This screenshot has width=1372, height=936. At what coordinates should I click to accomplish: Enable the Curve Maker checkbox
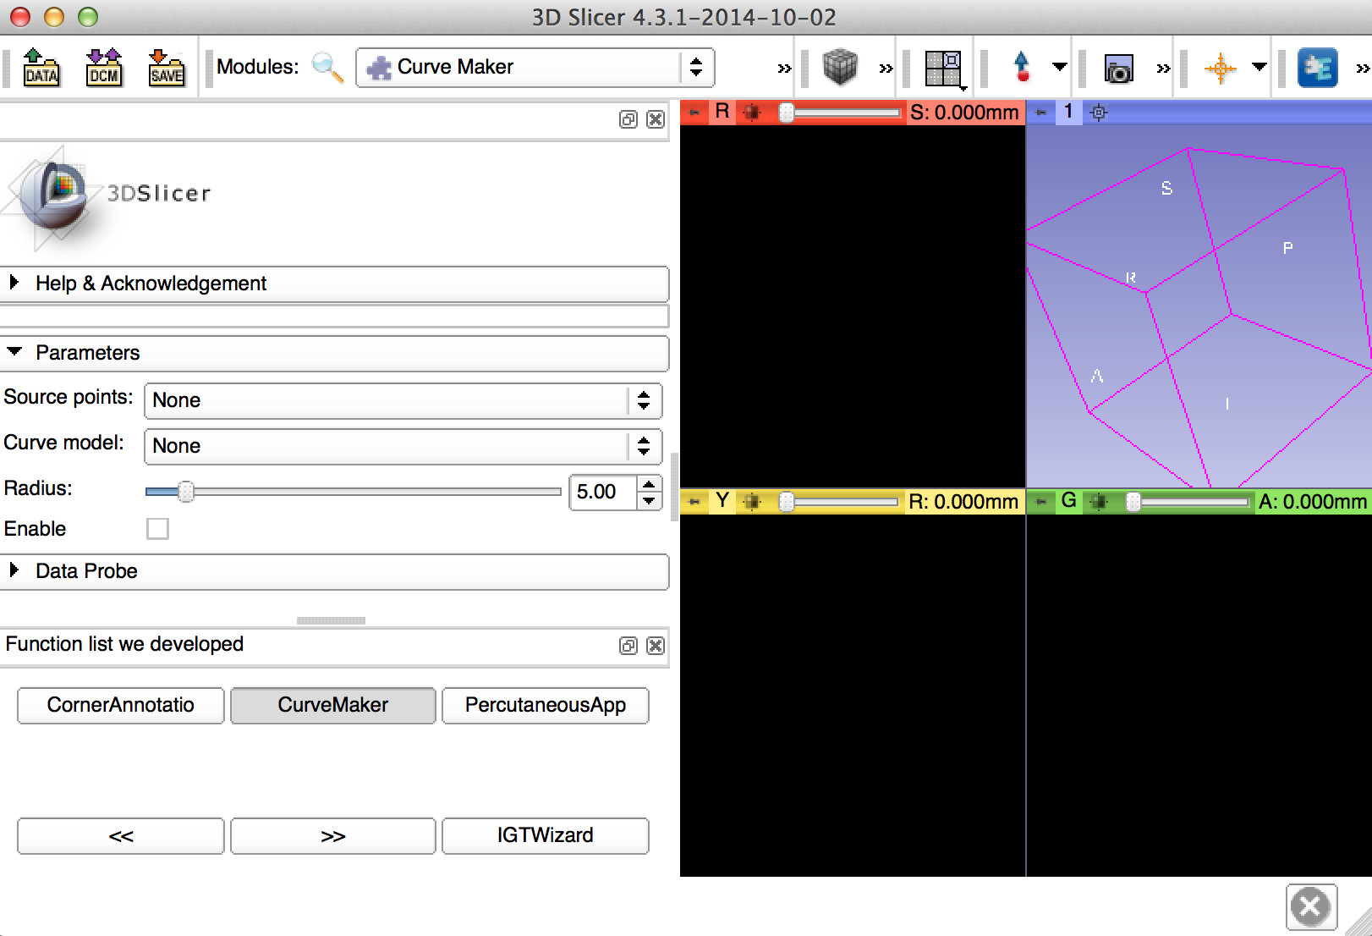(157, 529)
